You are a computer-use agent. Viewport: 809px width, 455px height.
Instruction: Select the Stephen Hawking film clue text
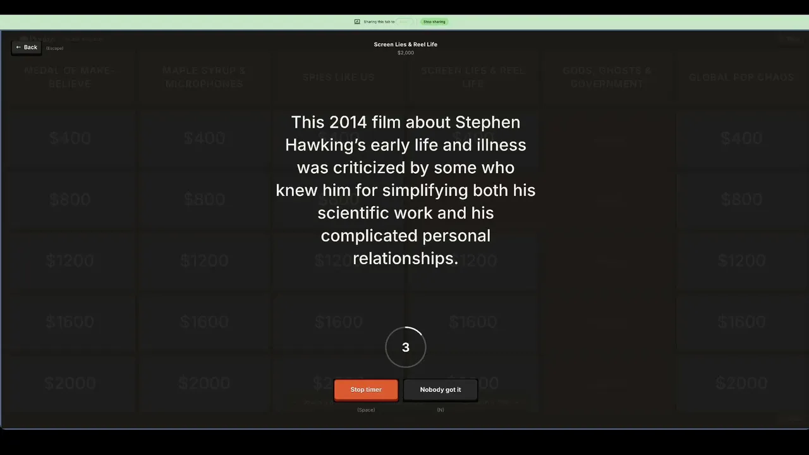(x=406, y=190)
